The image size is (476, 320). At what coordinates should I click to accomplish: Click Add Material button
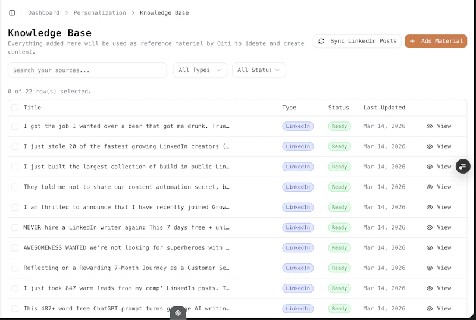tap(436, 41)
